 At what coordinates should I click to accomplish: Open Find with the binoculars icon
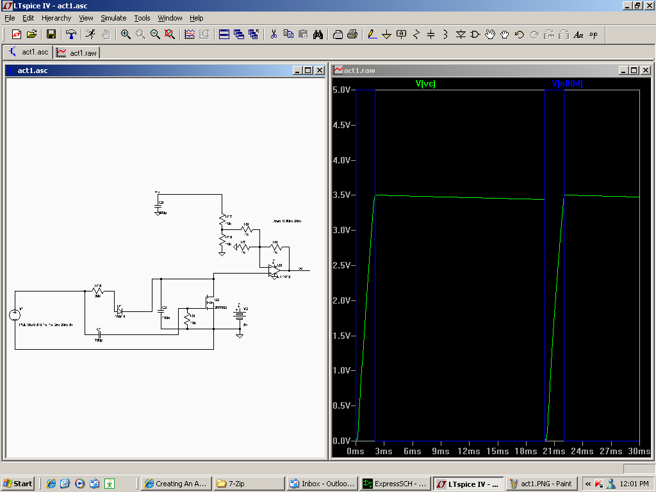318,35
